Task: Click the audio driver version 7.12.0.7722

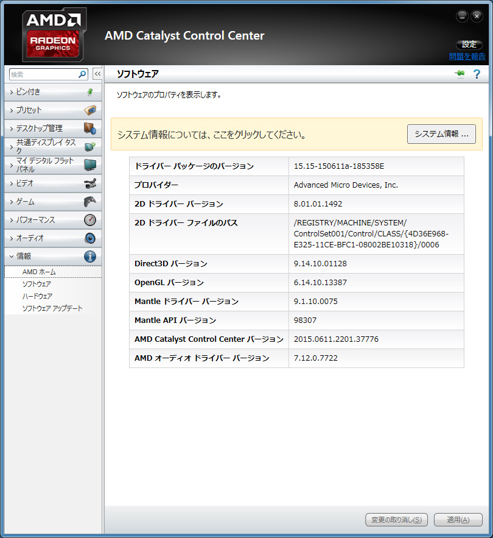Action: pyautogui.click(x=315, y=358)
